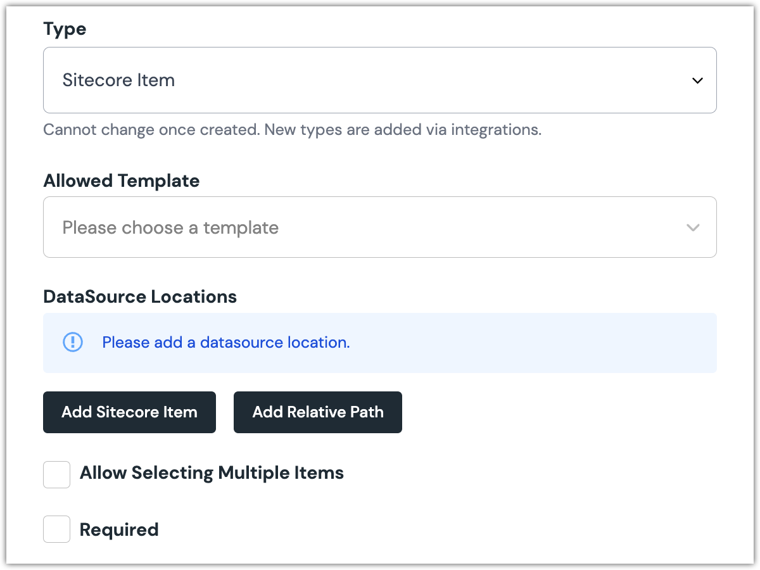
Task: Click the 'Please add a datasource location.' message
Action: [x=226, y=343]
